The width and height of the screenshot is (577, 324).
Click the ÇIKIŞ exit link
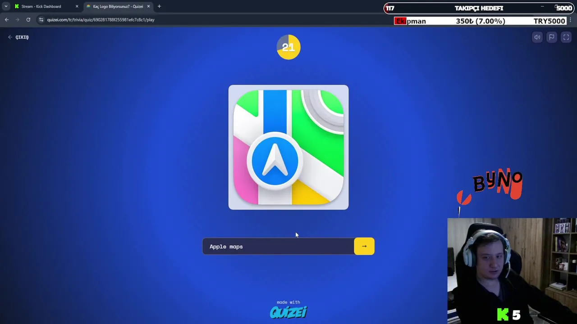pyautogui.click(x=18, y=37)
